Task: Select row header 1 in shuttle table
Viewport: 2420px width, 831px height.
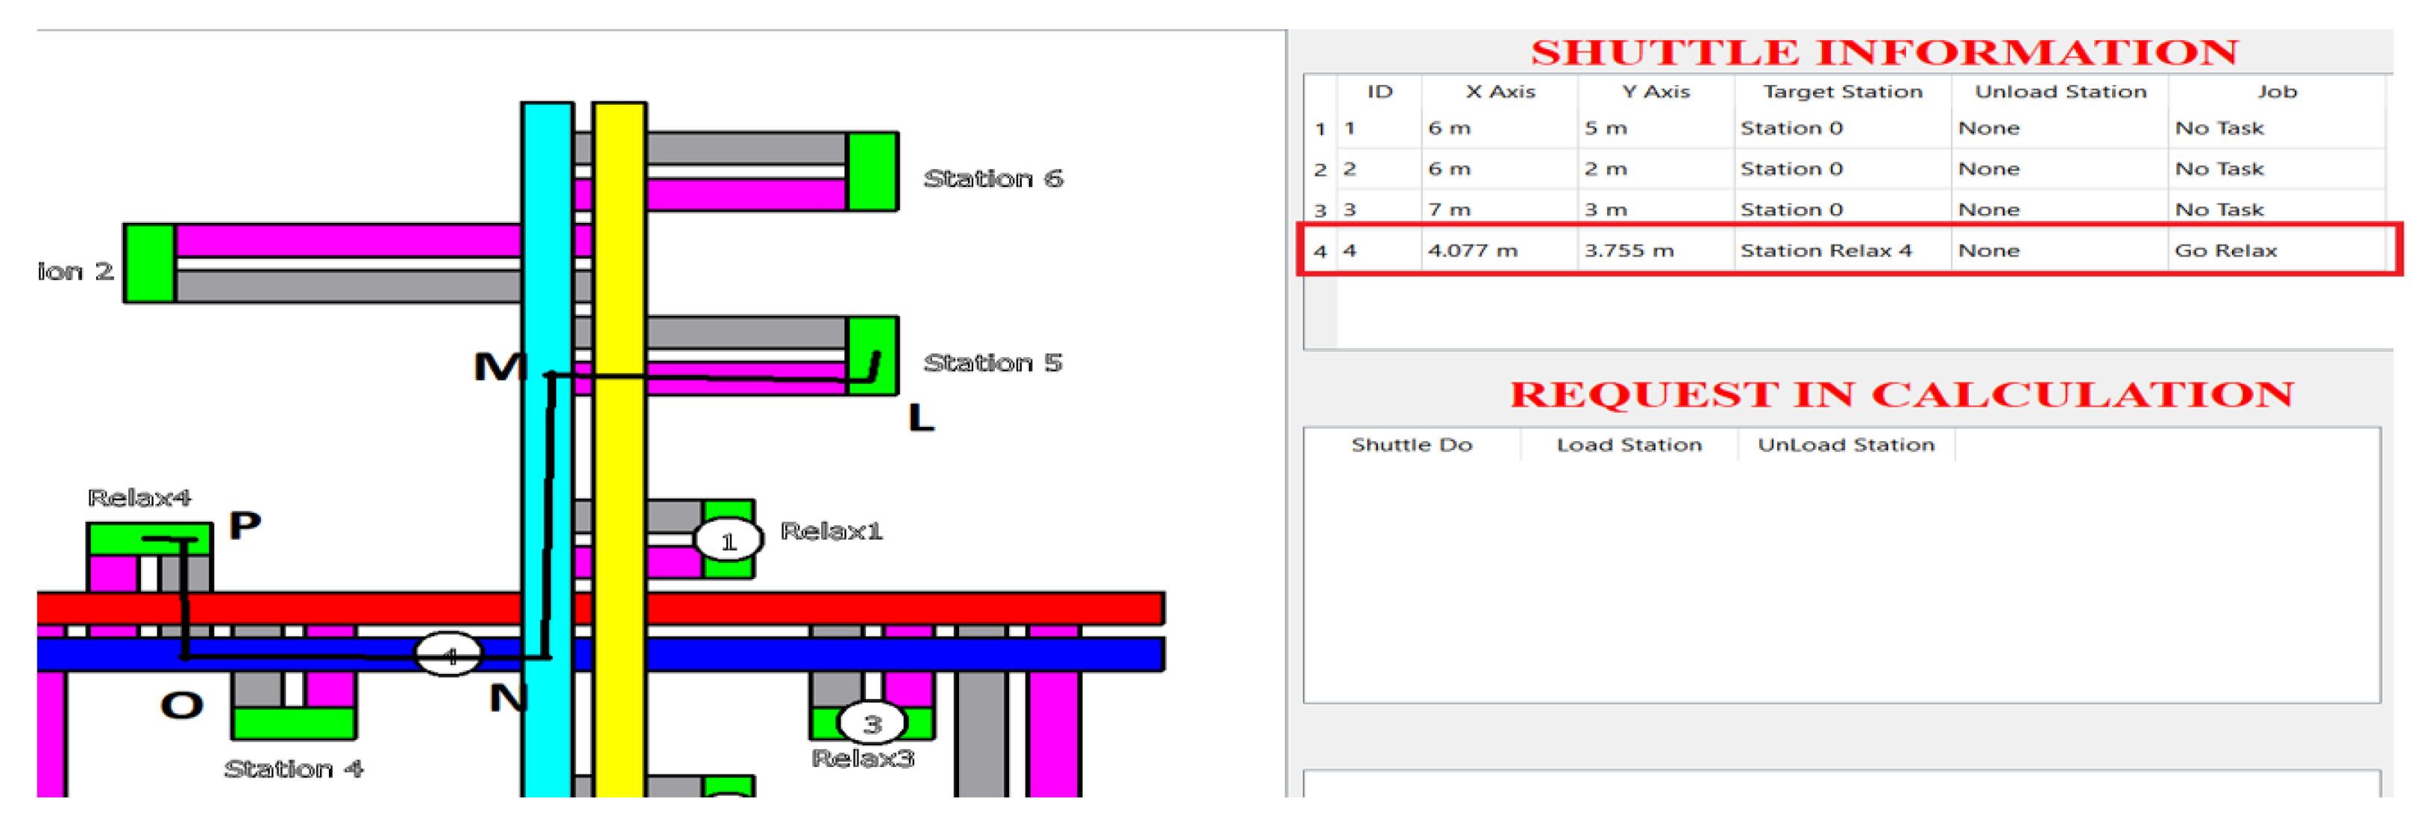Action: click(1320, 129)
